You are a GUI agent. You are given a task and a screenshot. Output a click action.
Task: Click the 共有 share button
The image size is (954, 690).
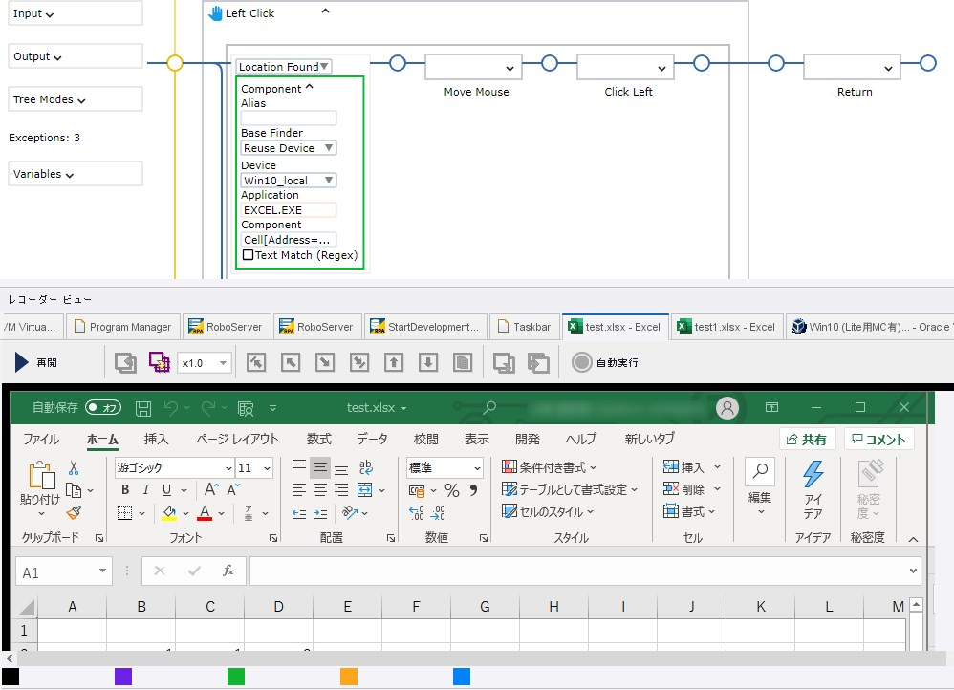coord(808,440)
